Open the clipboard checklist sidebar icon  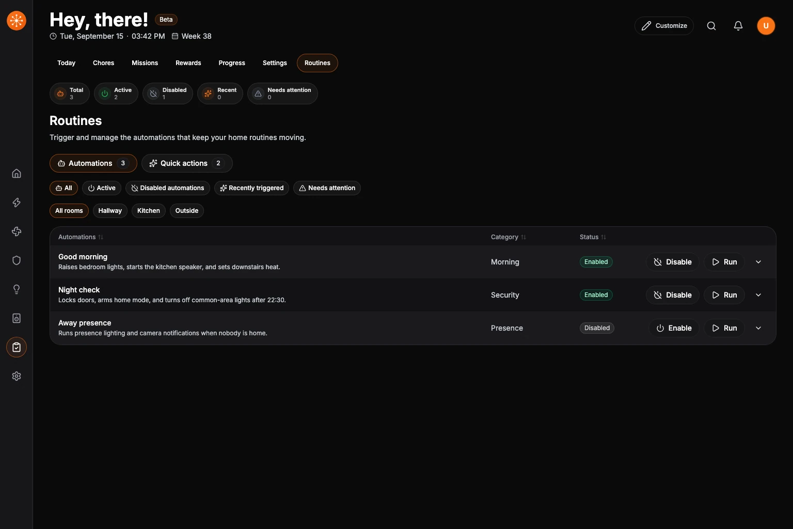17,347
